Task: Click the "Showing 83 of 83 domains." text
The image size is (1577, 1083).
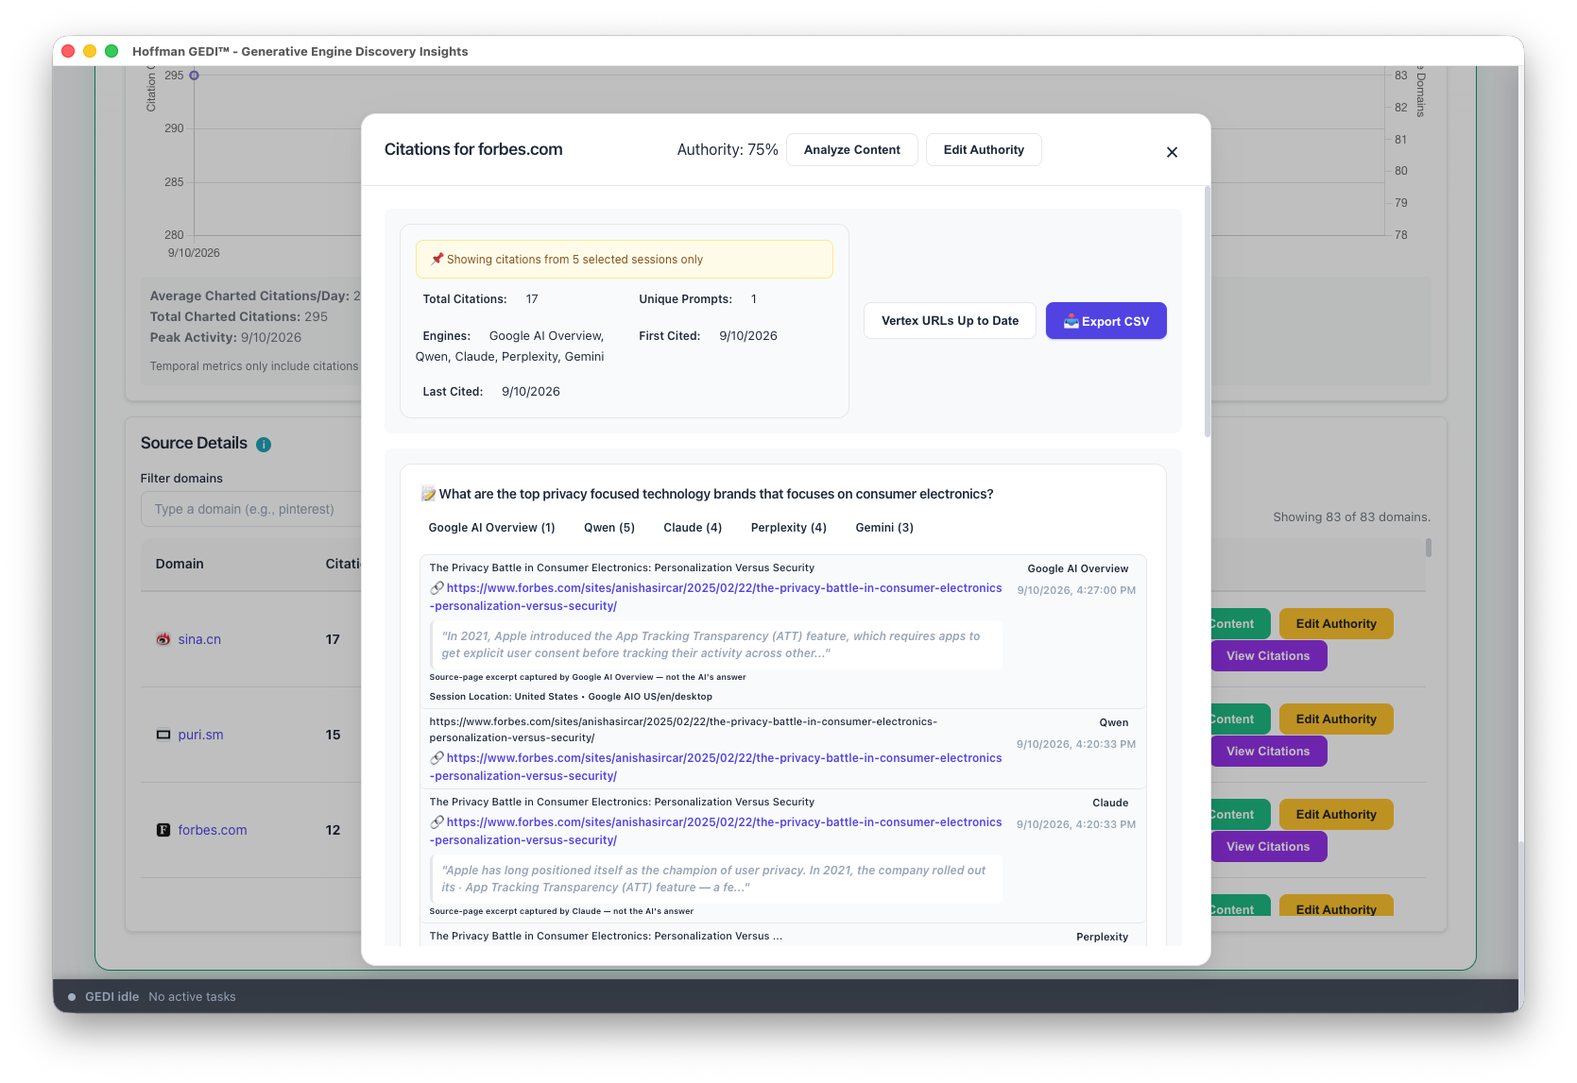Action: (x=1351, y=517)
